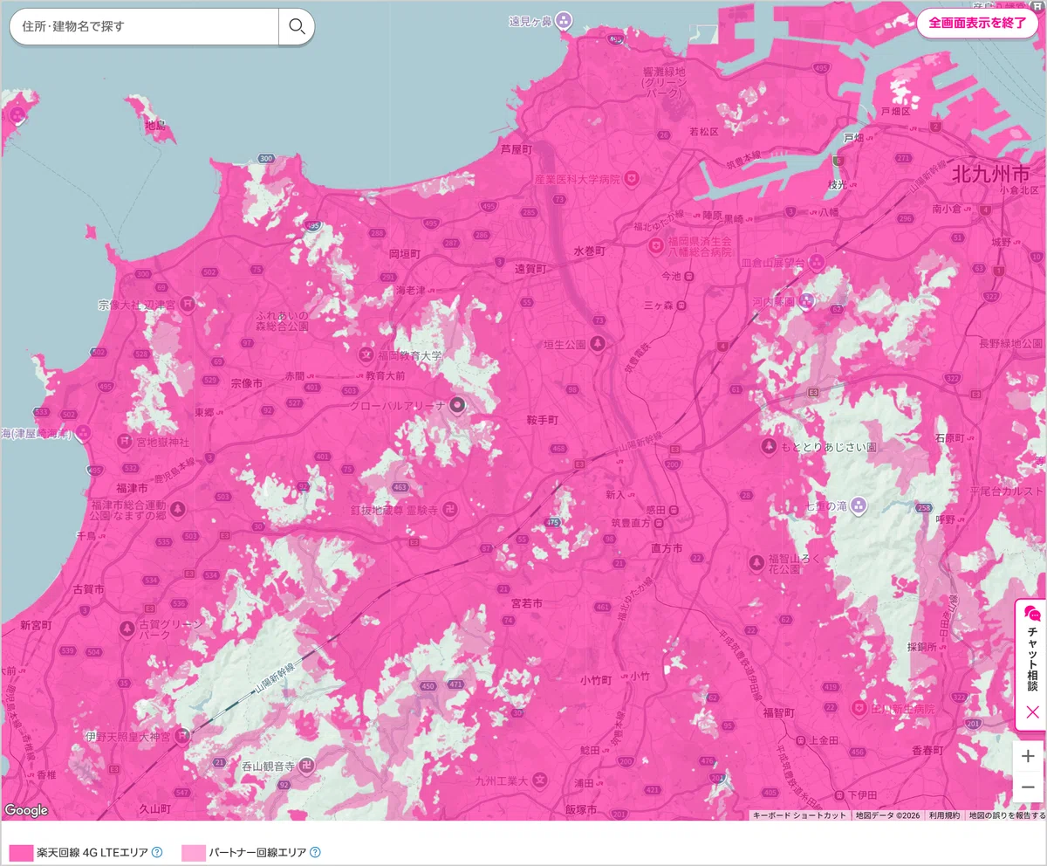Click the もととりあじさい園 park marker
The image size is (1047, 866).
pyautogui.click(x=770, y=446)
